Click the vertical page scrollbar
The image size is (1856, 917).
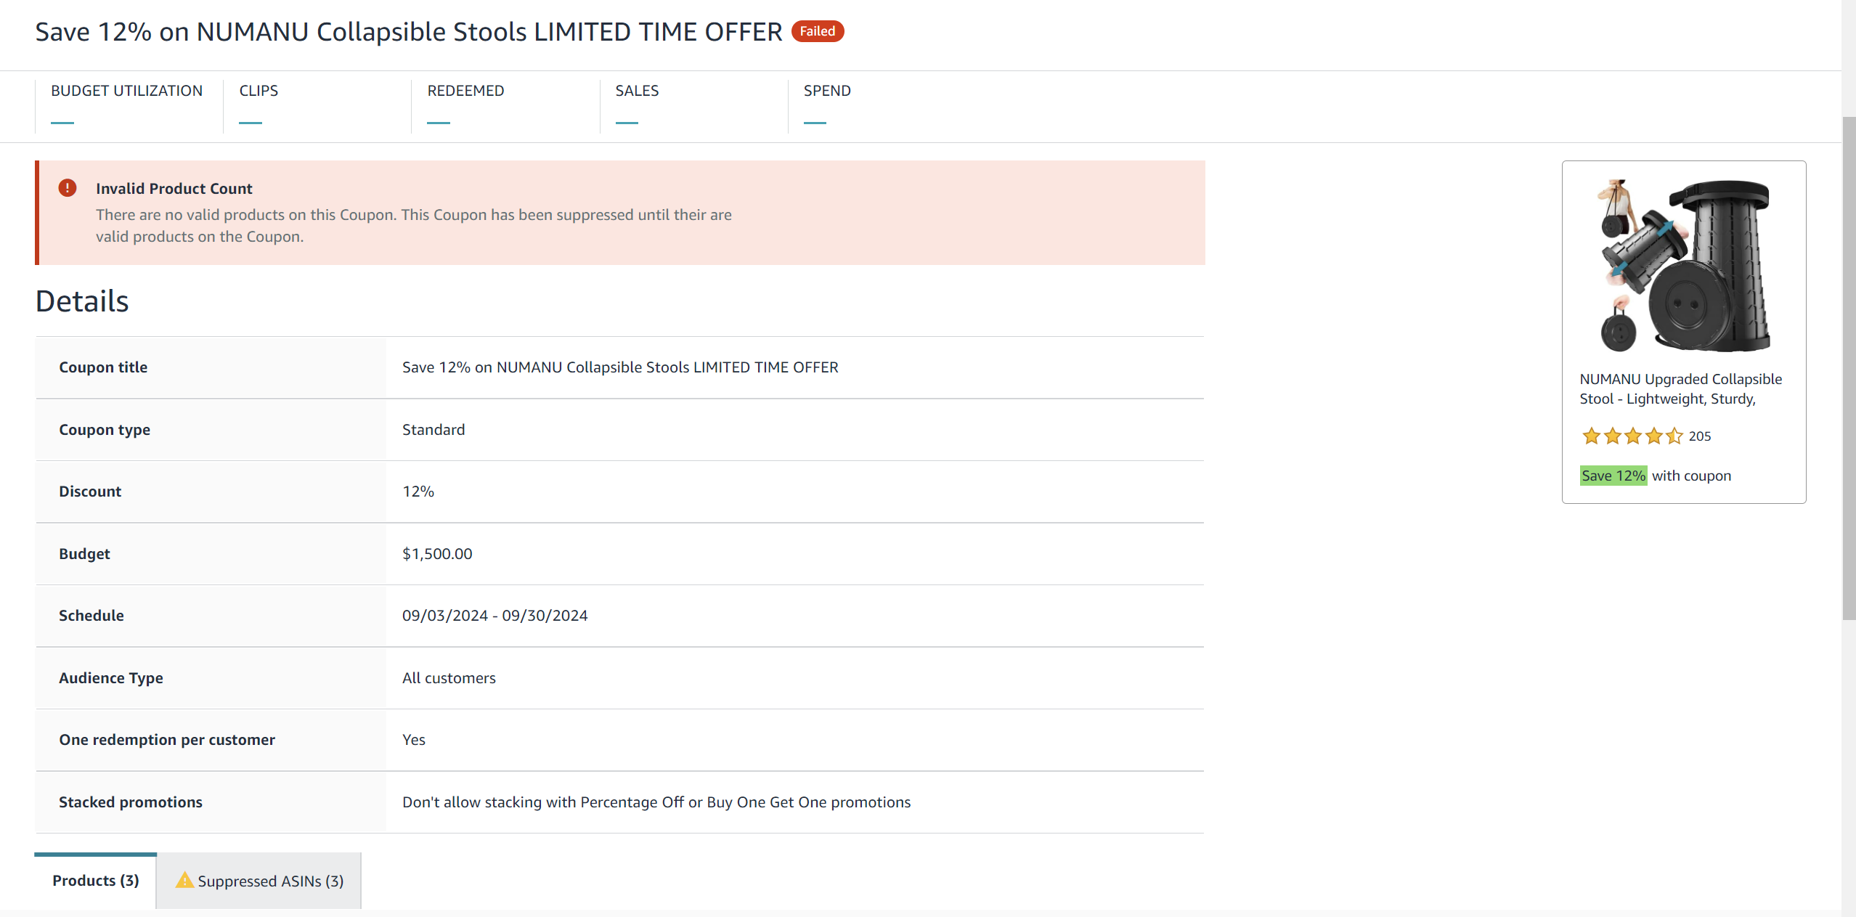(1849, 367)
